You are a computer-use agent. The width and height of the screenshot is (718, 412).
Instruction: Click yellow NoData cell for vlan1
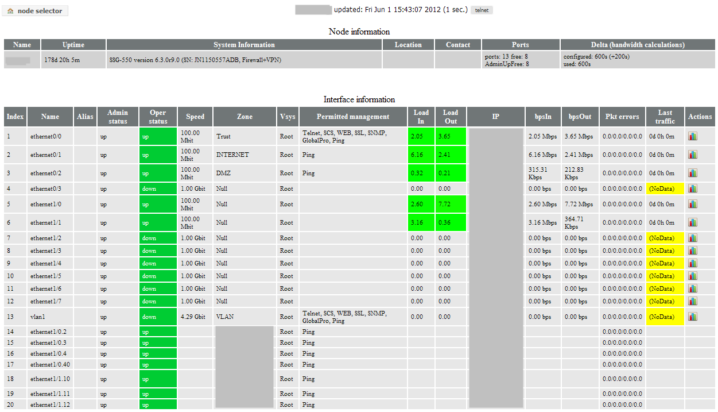[665, 317]
